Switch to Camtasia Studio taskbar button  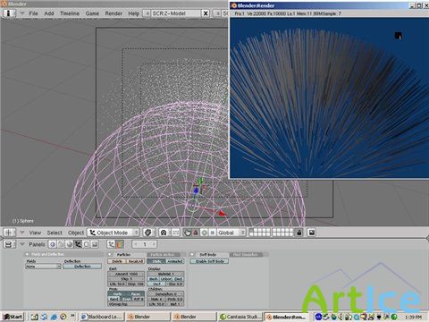pos(240,317)
